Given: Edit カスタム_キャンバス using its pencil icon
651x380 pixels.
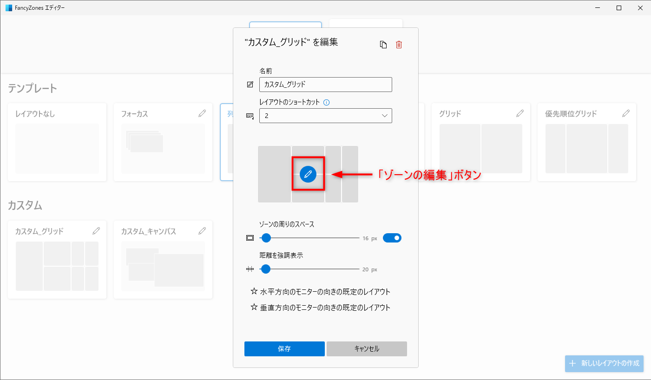Looking at the screenshot, I should [203, 231].
